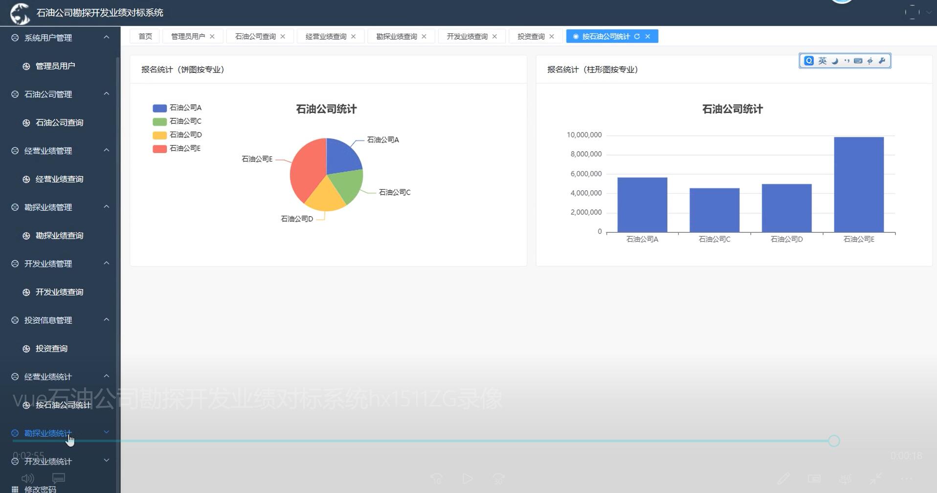Click the 石油公司管理 menu icon
937x493 pixels.
(x=15, y=94)
